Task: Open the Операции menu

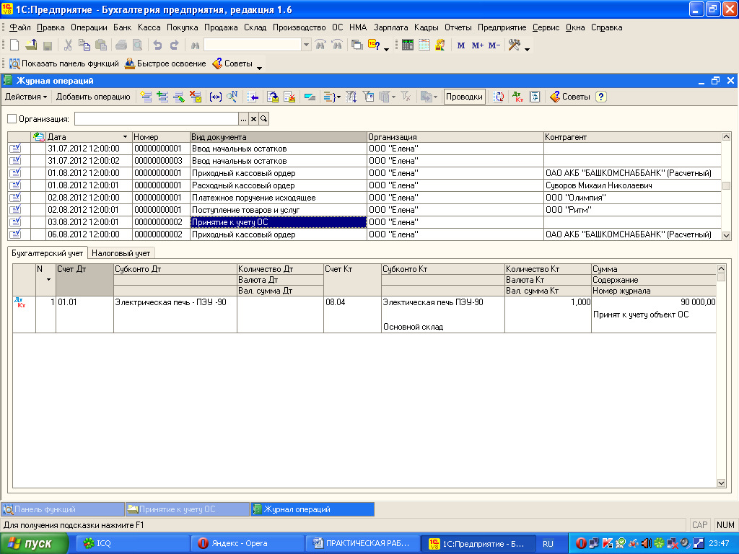Action: point(89,27)
